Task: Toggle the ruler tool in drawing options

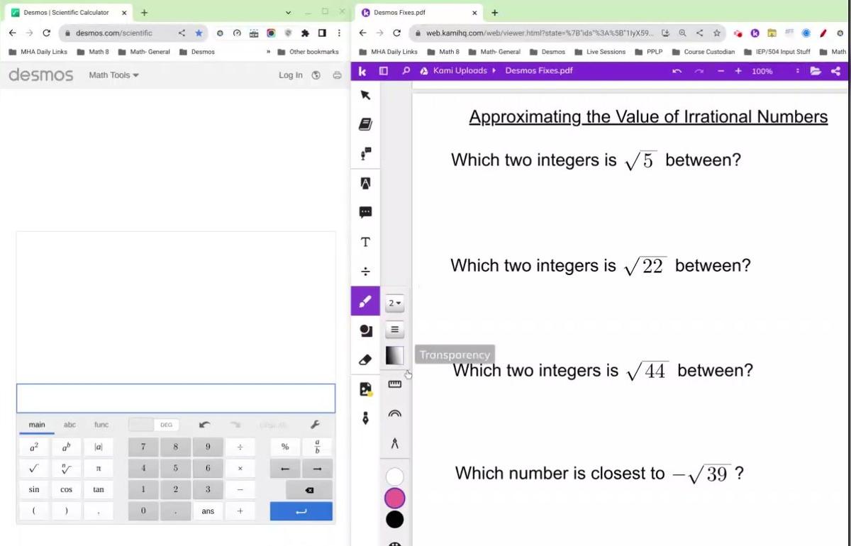Action: click(x=395, y=384)
